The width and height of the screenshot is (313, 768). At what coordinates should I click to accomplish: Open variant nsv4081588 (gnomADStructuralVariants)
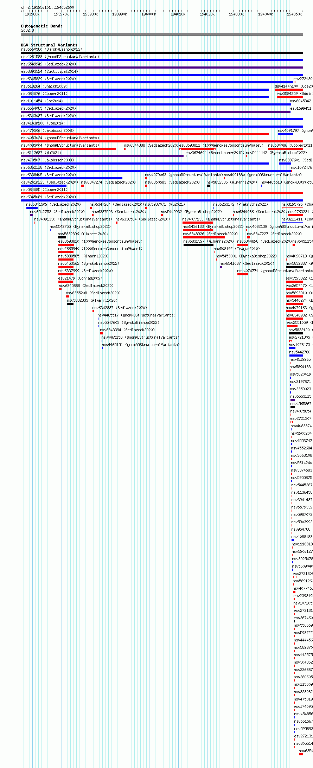[x=60, y=57]
